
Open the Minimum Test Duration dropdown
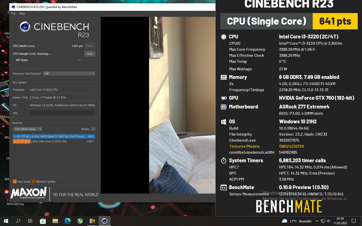click(x=69, y=74)
